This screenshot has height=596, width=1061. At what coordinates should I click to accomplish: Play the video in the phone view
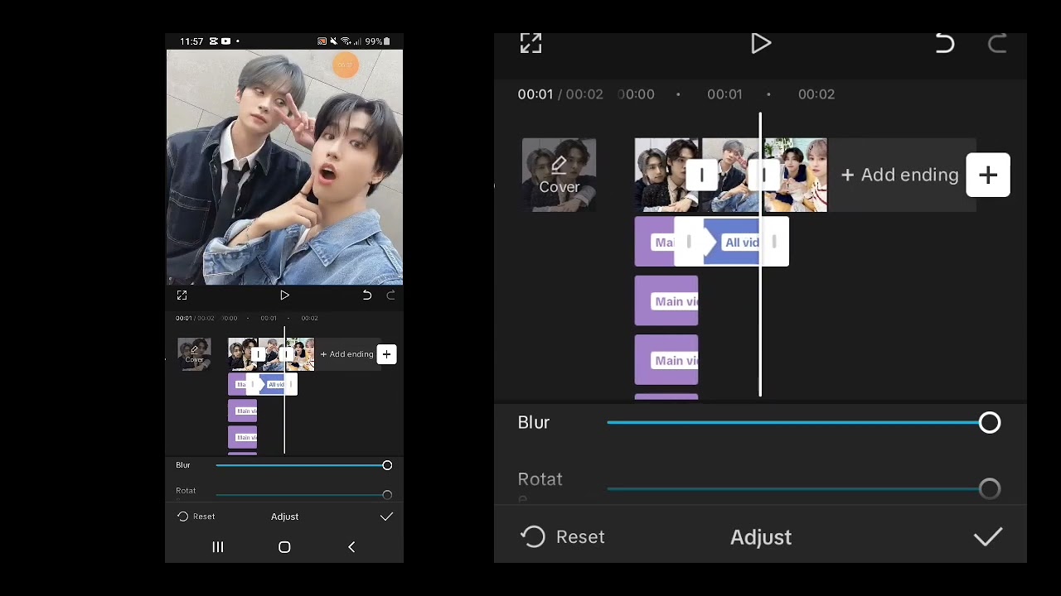pos(284,296)
